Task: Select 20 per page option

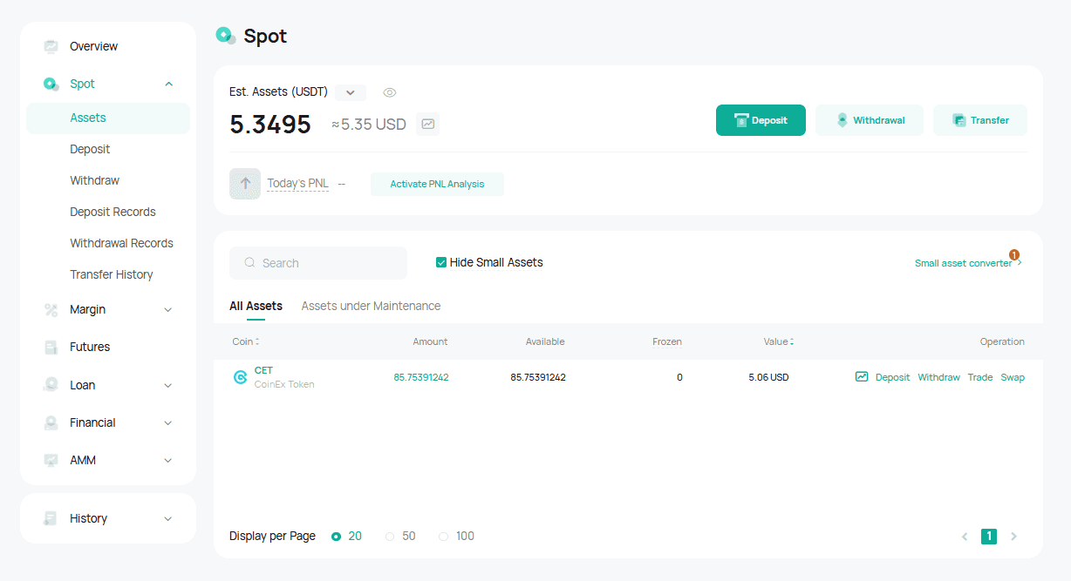Action: [337, 537]
